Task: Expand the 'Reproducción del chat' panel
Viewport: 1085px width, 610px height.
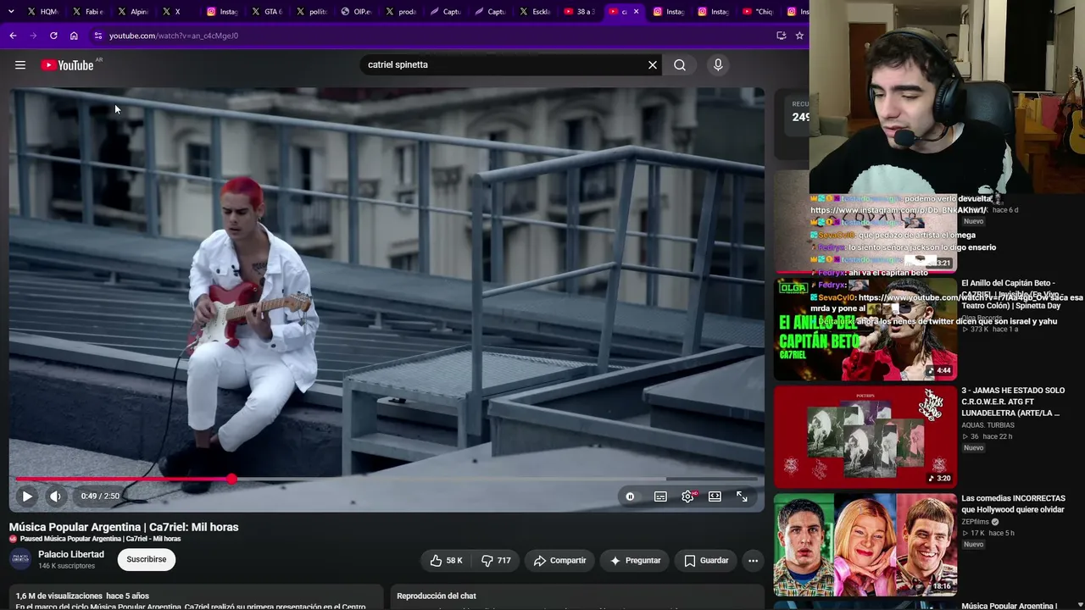Action: click(x=576, y=597)
